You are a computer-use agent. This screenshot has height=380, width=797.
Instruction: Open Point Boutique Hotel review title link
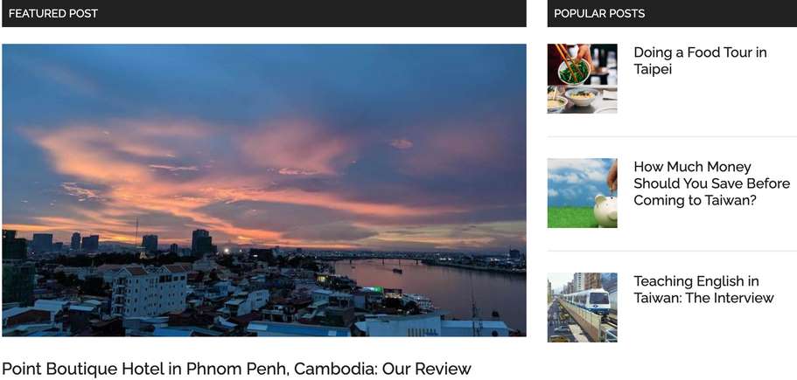pos(237,369)
